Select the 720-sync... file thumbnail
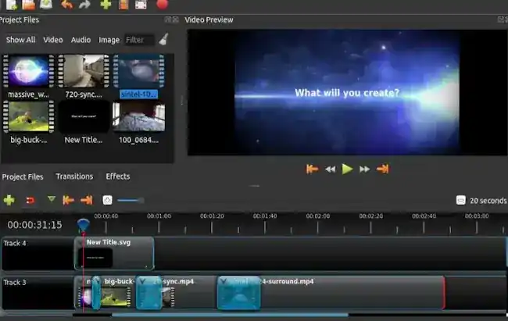Image resolution: width=508 pixels, height=321 pixels. coord(84,71)
